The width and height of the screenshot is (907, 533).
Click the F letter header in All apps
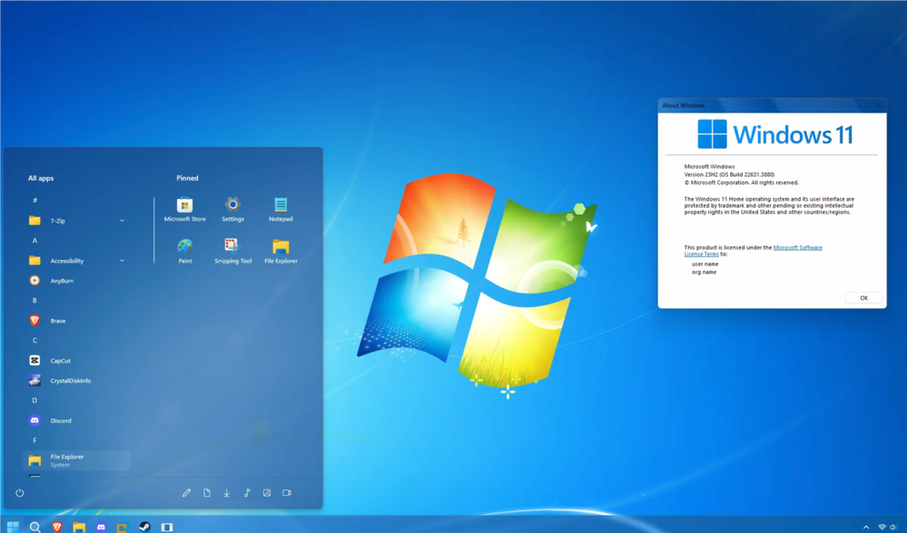tap(35, 440)
